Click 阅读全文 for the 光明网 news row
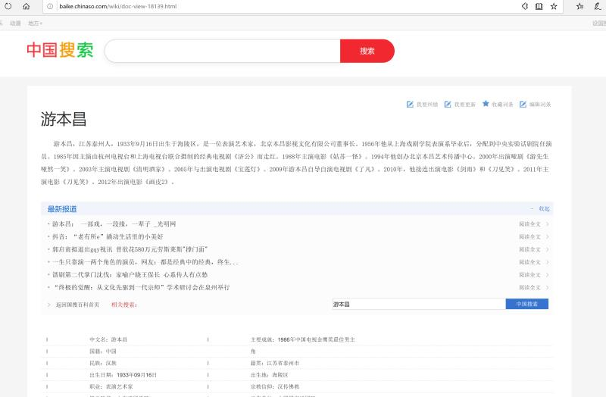 click(529, 224)
